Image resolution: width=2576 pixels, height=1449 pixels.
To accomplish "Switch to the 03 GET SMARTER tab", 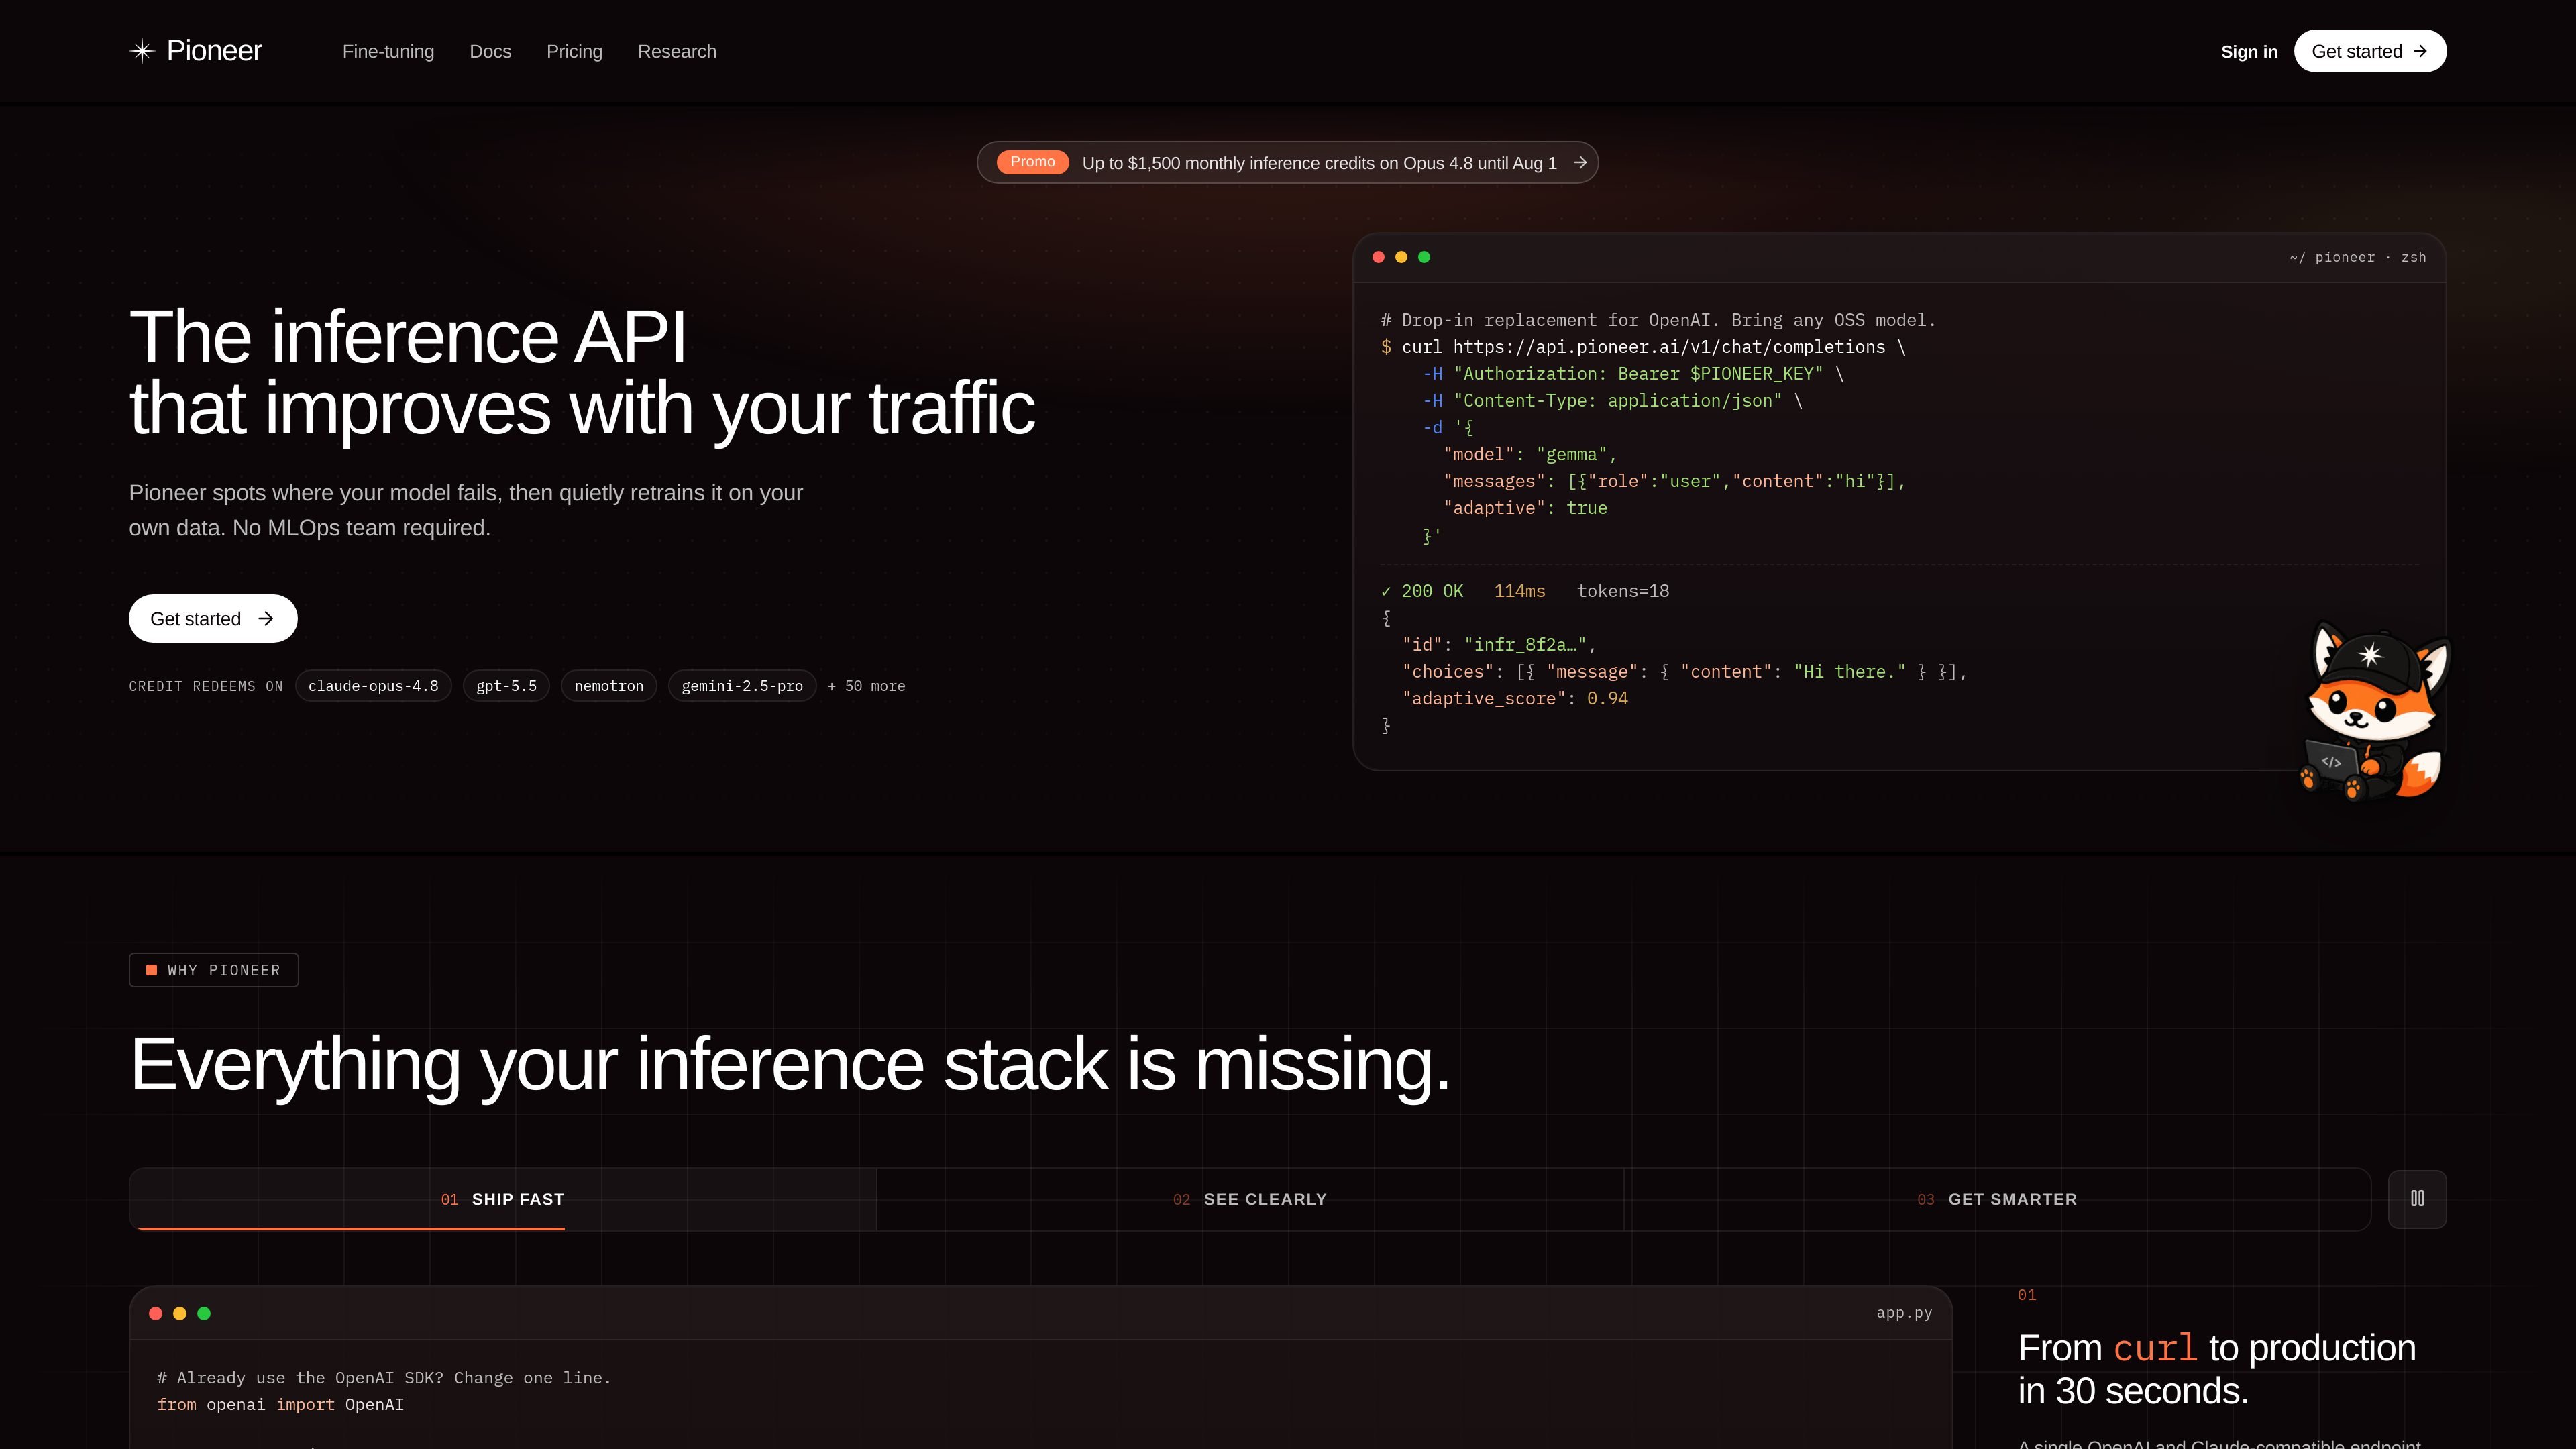I will 1997,1199.
